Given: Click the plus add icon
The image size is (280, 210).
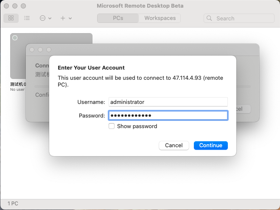Looking at the screenshot, I should pyautogui.click(x=63, y=18).
